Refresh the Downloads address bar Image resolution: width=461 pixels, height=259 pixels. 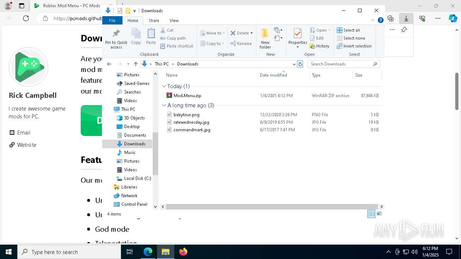tap(300, 64)
